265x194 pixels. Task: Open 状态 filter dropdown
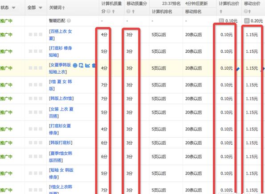click(13, 8)
